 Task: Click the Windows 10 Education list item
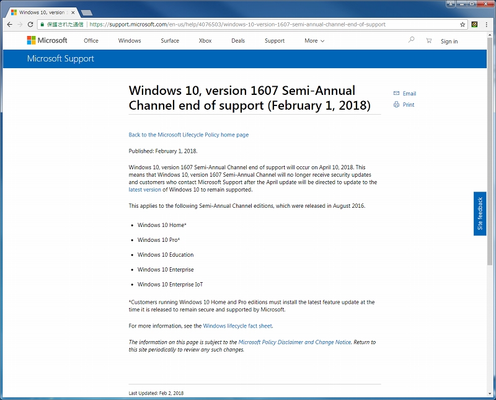click(166, 255)
